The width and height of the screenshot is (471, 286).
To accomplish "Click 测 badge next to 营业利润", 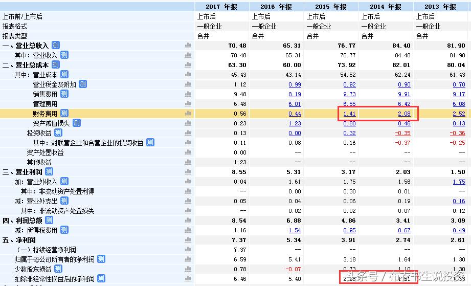I will click(x=49, y=171).
